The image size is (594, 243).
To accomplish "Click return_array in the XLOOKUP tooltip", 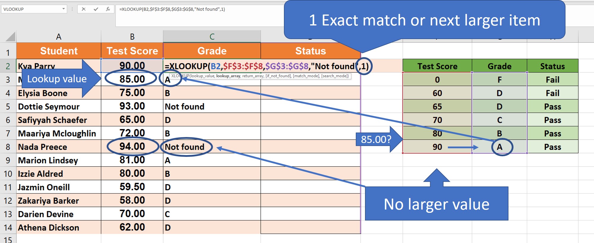I will click(x=253, y=76).
